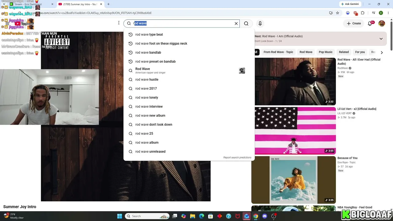This screenshot has width=393, height=221.
Task: Click suggestion 'rod wave new album'
Action: [x=189, y=115]
